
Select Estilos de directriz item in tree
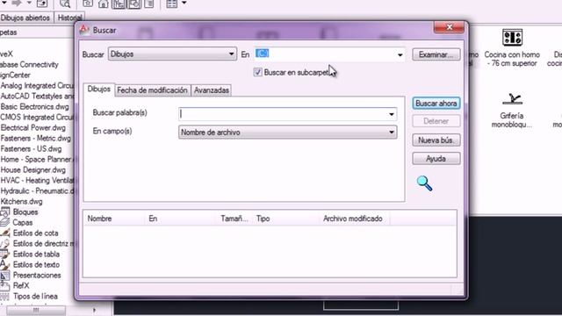[x=43, y=244]
